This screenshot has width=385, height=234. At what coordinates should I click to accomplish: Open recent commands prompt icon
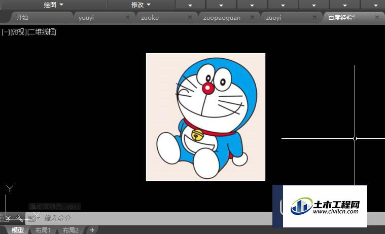31,218
